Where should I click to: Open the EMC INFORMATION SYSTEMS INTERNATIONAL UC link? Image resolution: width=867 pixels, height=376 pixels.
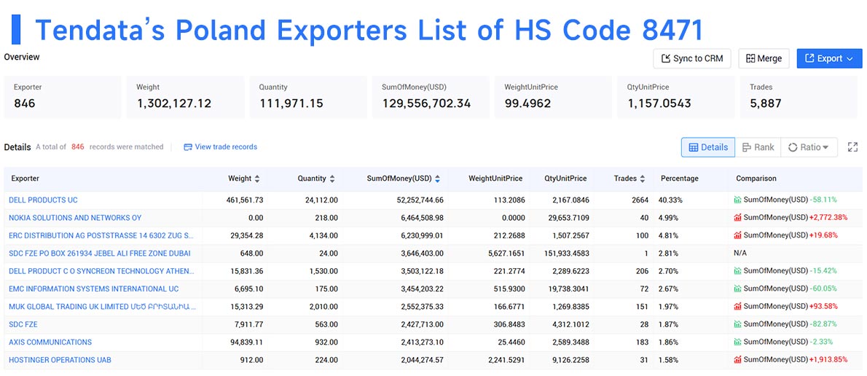click(94, 289)
